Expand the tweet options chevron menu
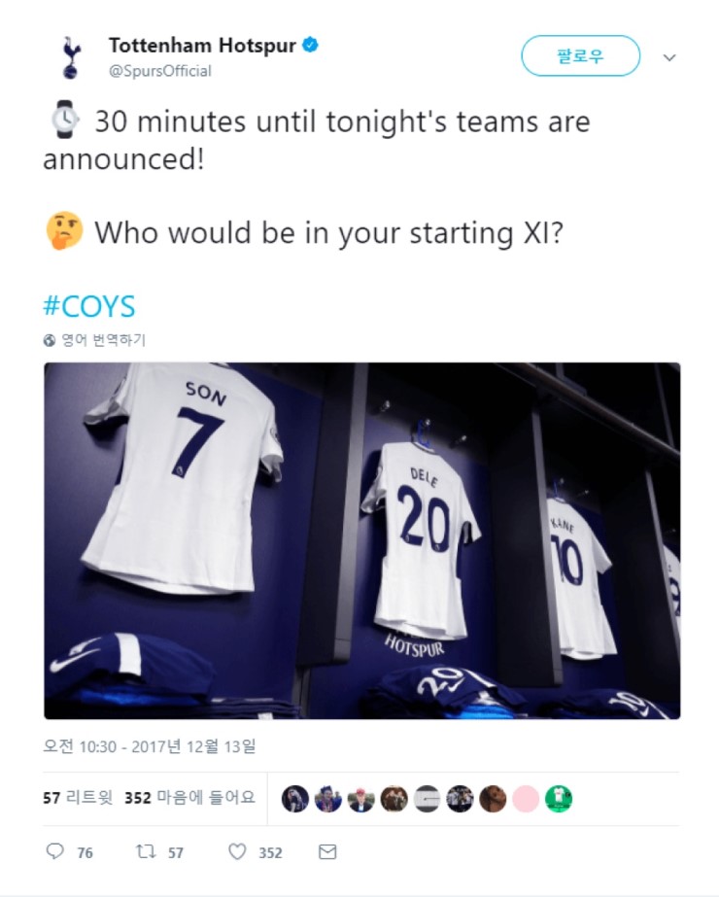 pyautogui.click(x=669, y=57)
